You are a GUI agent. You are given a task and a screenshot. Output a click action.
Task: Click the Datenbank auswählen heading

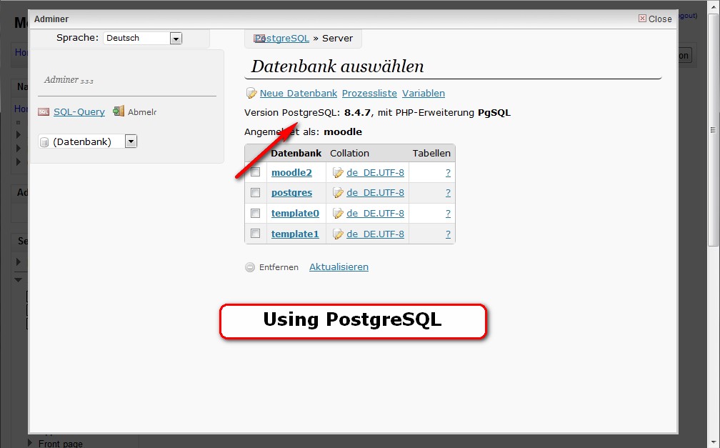[337, 66]
